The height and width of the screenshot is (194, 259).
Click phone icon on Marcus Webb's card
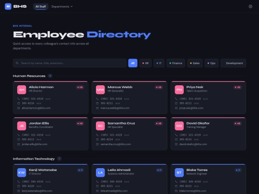pos(97,99)
